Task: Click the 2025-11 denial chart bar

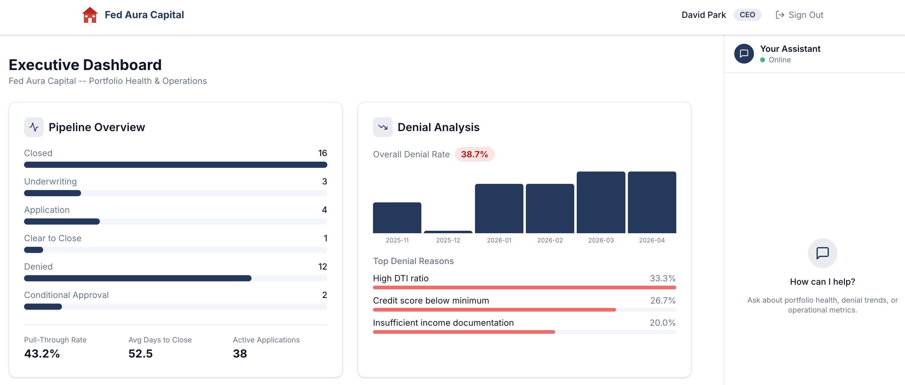Action: [397, 217]
